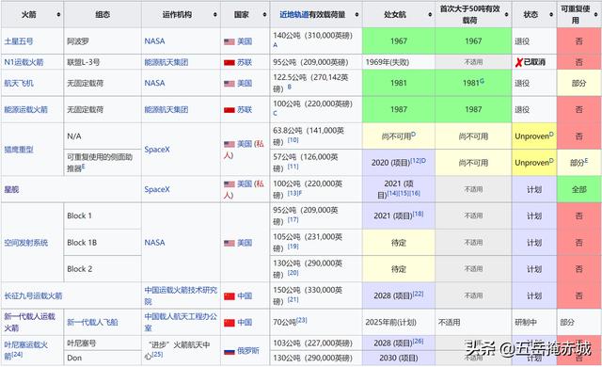Open the N1运载火箭 link
The width and height of the screenshot is (602, 367).
(24, 62)
